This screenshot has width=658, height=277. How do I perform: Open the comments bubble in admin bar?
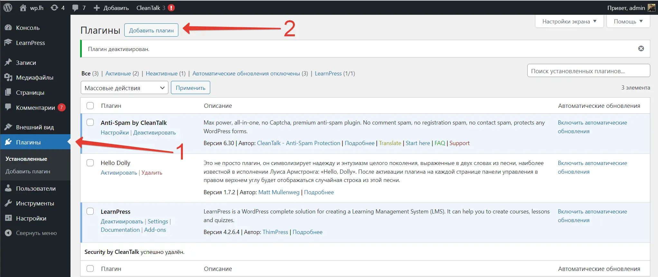tap(75, 8)
